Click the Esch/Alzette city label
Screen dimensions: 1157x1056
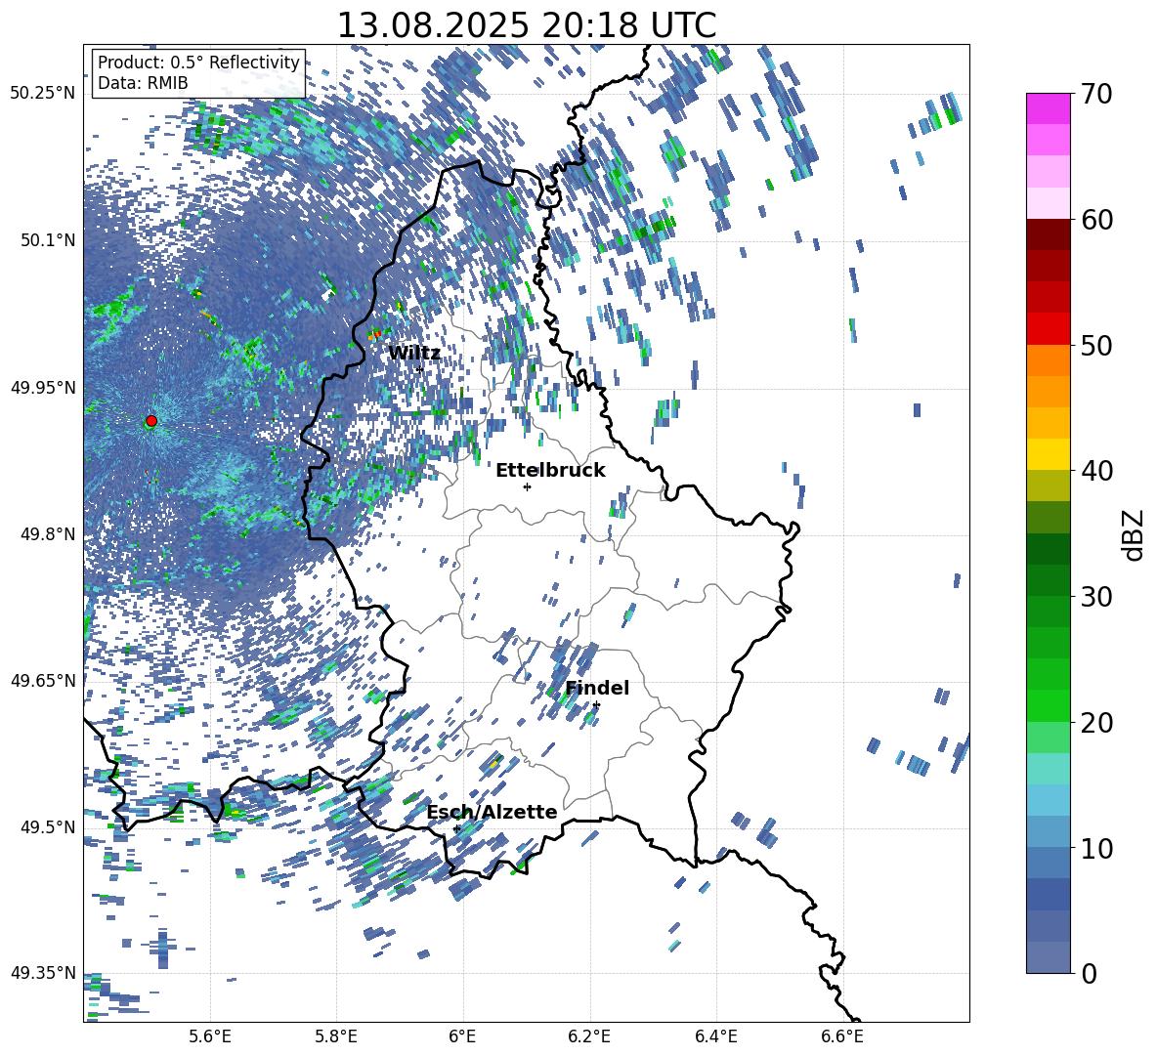(492, 813)
